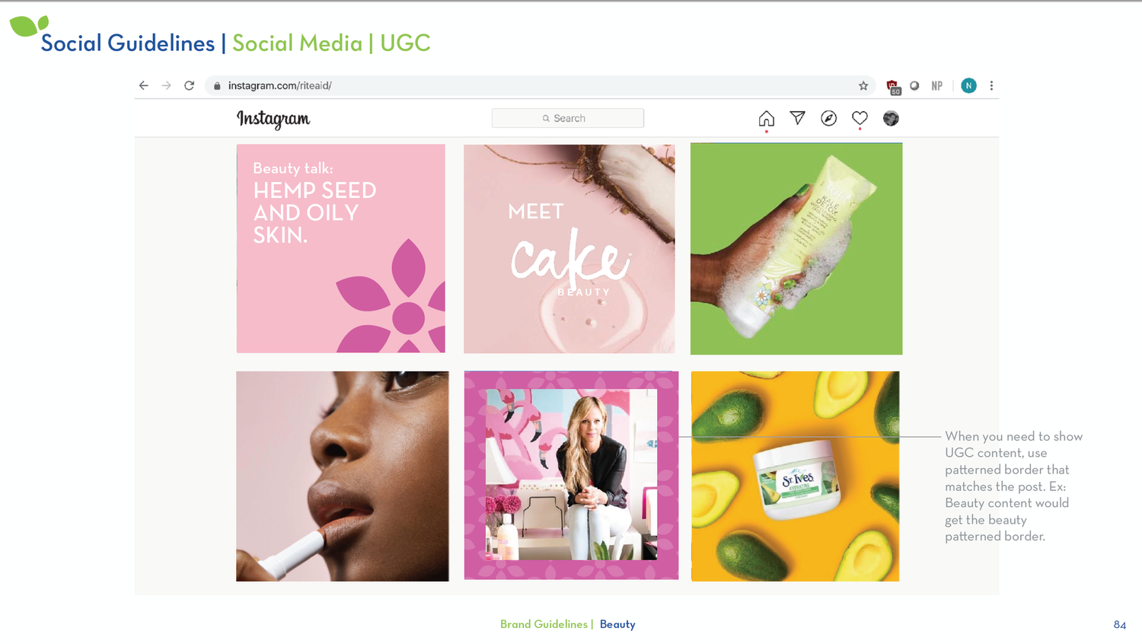
Task: Click the browser forward arrow
Action: tap(166, 86)
